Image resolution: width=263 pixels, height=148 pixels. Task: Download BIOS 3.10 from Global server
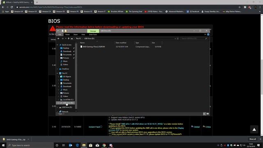click(196, 127)
